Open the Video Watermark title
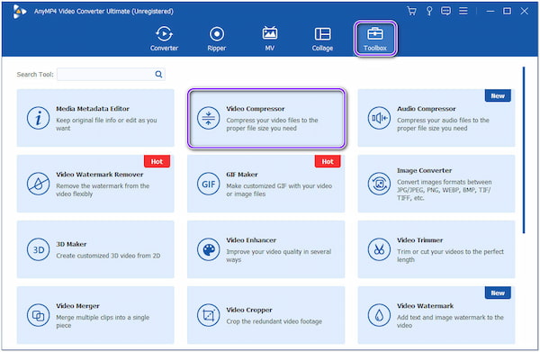Image resolution: width=540 pixels, height=352 pixels. (425, 306)
